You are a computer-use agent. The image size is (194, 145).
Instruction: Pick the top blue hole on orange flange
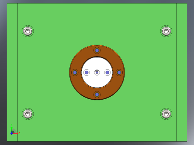point(97,51)
